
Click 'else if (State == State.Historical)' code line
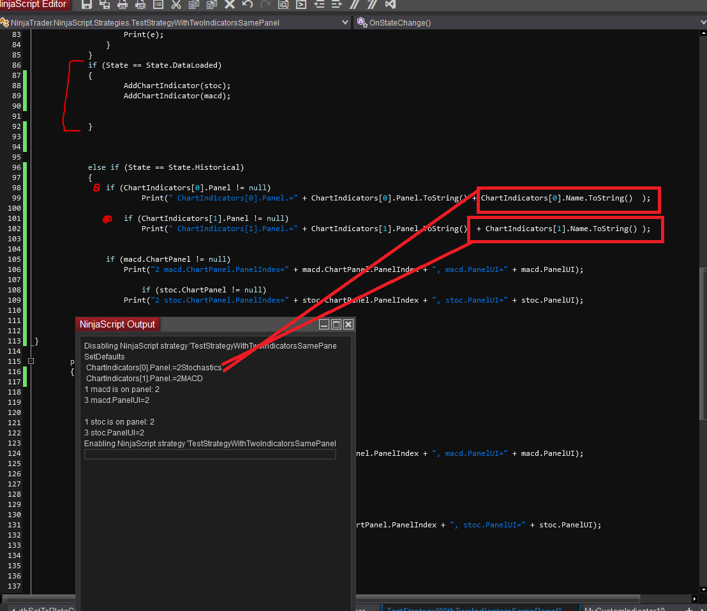click(166, 167)
